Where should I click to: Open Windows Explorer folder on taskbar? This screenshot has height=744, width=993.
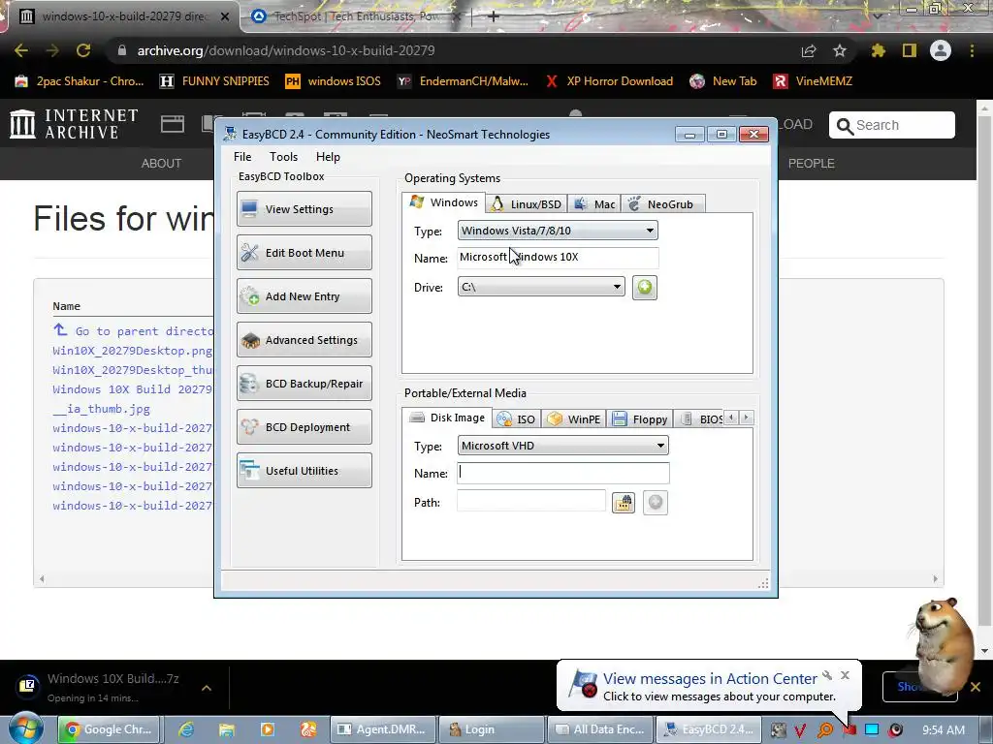click(227, 728)
